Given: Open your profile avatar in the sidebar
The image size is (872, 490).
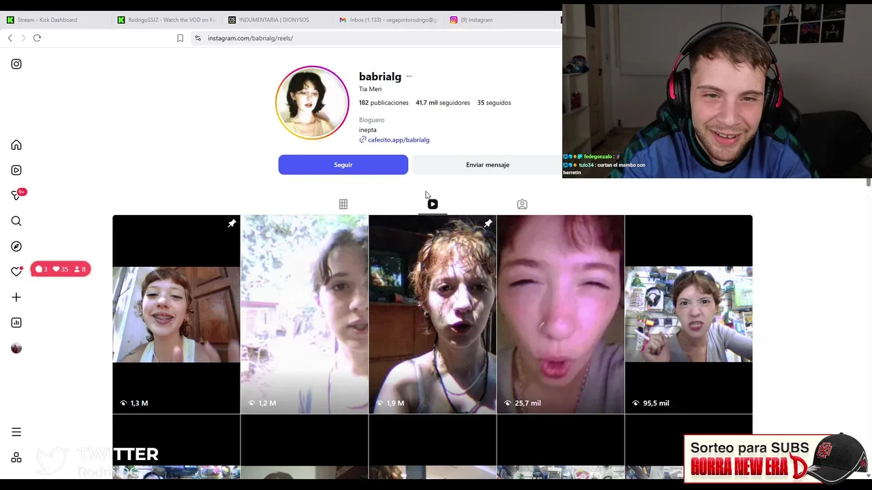Looking at the screenshot, I should click(16, 348).
